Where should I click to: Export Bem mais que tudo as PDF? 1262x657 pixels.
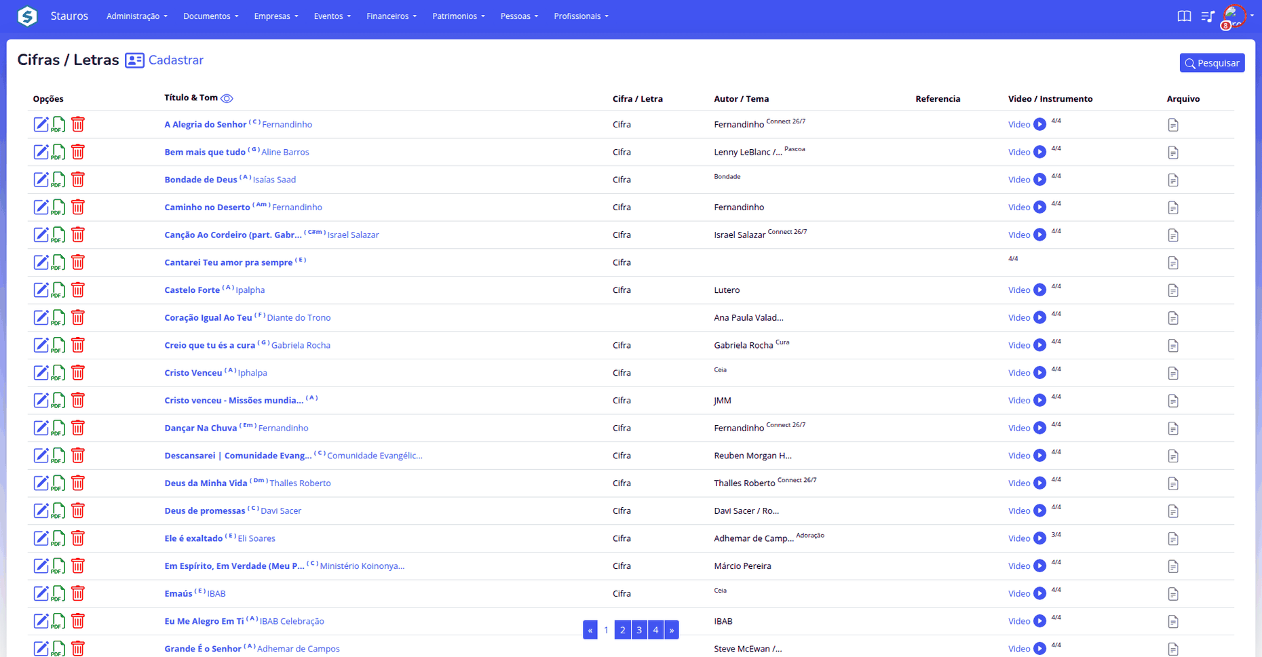(x=59, y=152)
